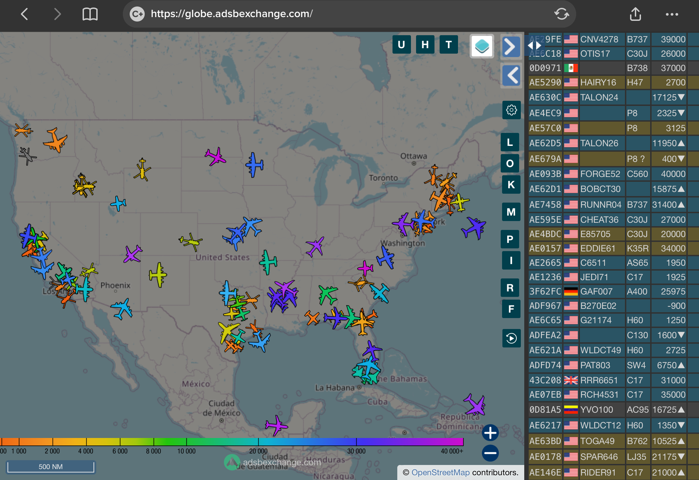Image resolution: width=699 pixels, height=480 pixels.
Task: Select aircraft row SPAR646
Action: pyautogui.click(x=613, y=457)
